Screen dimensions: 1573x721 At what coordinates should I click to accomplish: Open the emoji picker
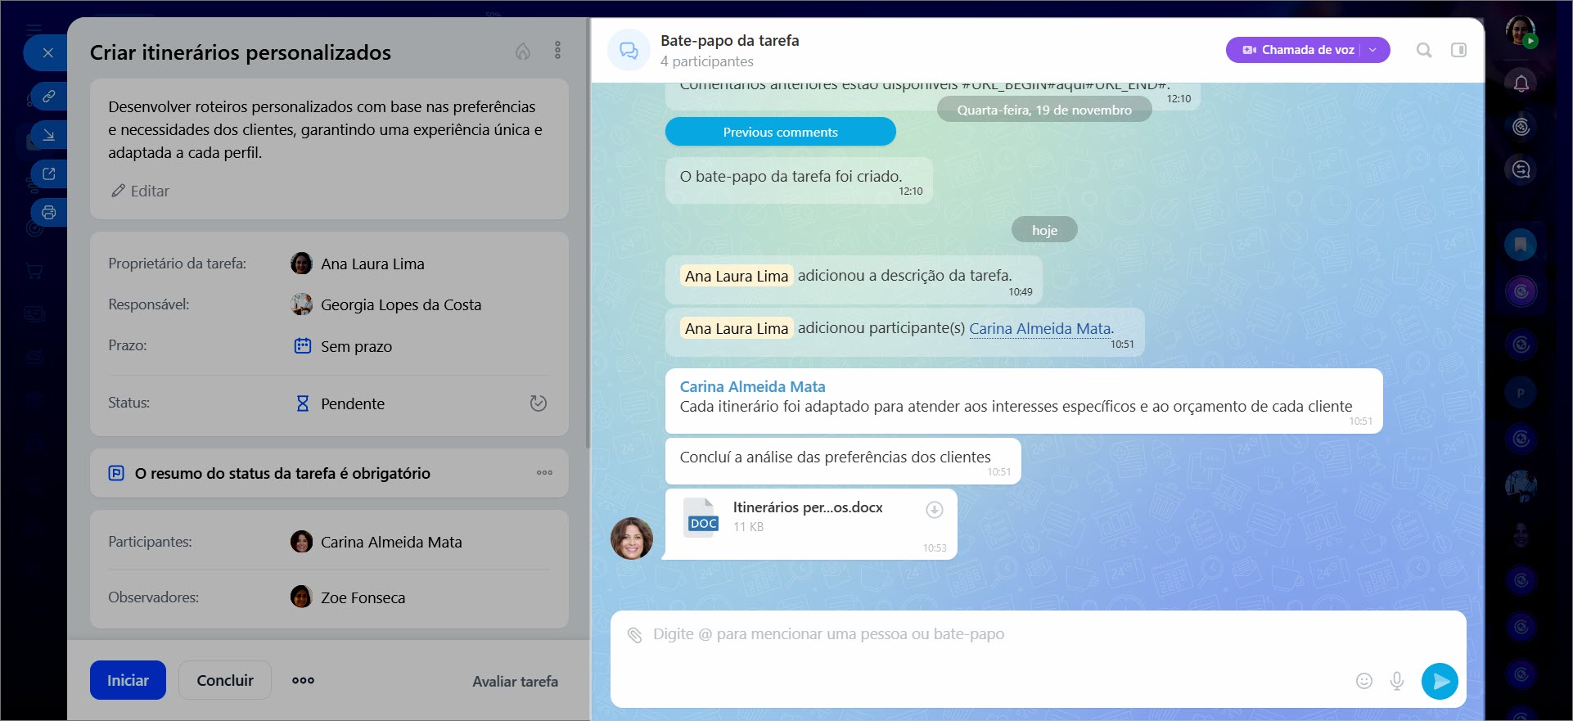(1363, 681)
